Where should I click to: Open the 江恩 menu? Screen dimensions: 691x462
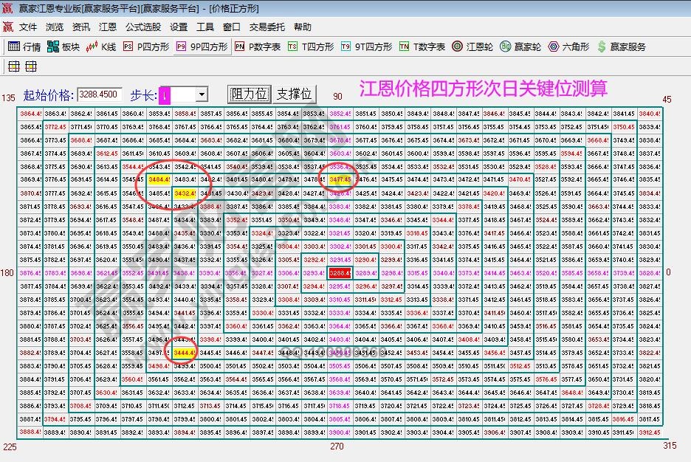(107, 27)
